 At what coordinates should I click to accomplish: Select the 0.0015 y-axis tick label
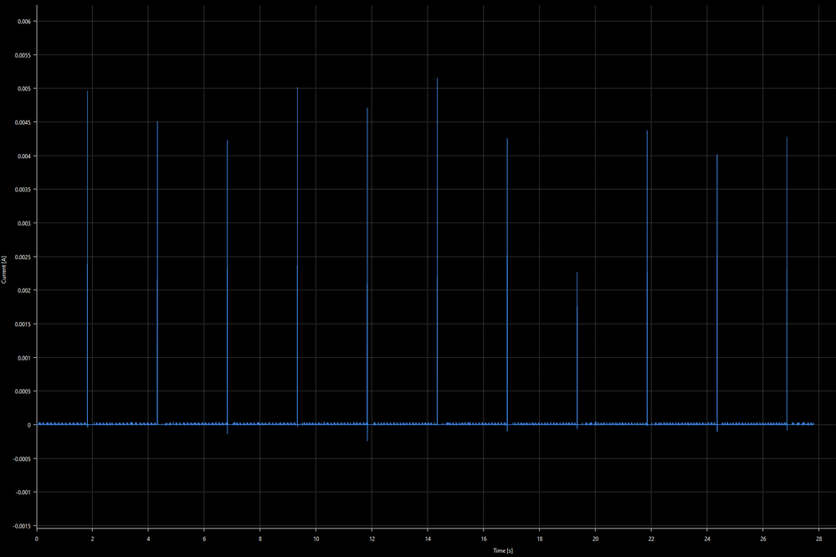click(23, 324)
